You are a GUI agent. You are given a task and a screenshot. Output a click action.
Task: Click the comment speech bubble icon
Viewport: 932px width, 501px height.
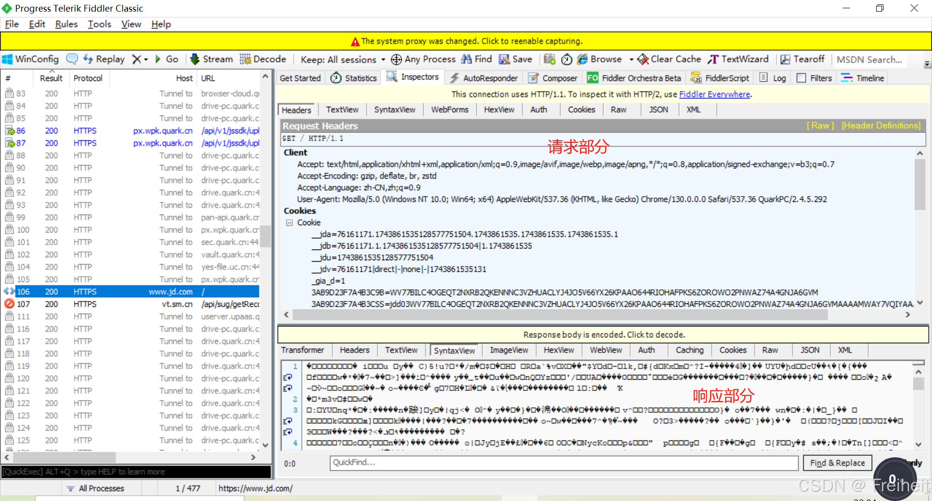click(x=72, y=59)
